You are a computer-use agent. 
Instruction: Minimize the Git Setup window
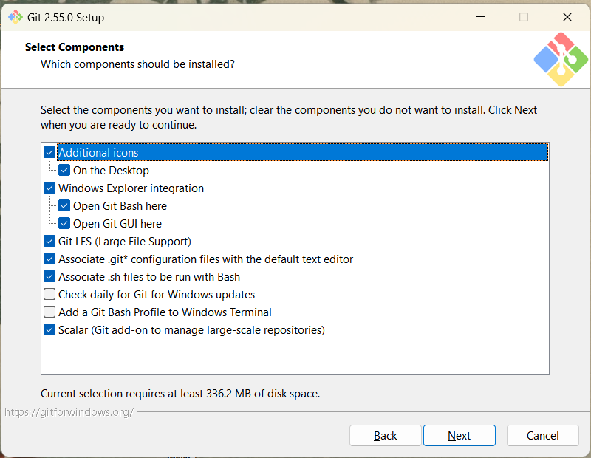point(481,17)
